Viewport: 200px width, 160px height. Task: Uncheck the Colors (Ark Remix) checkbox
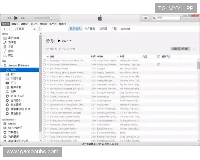pos(48,97)
